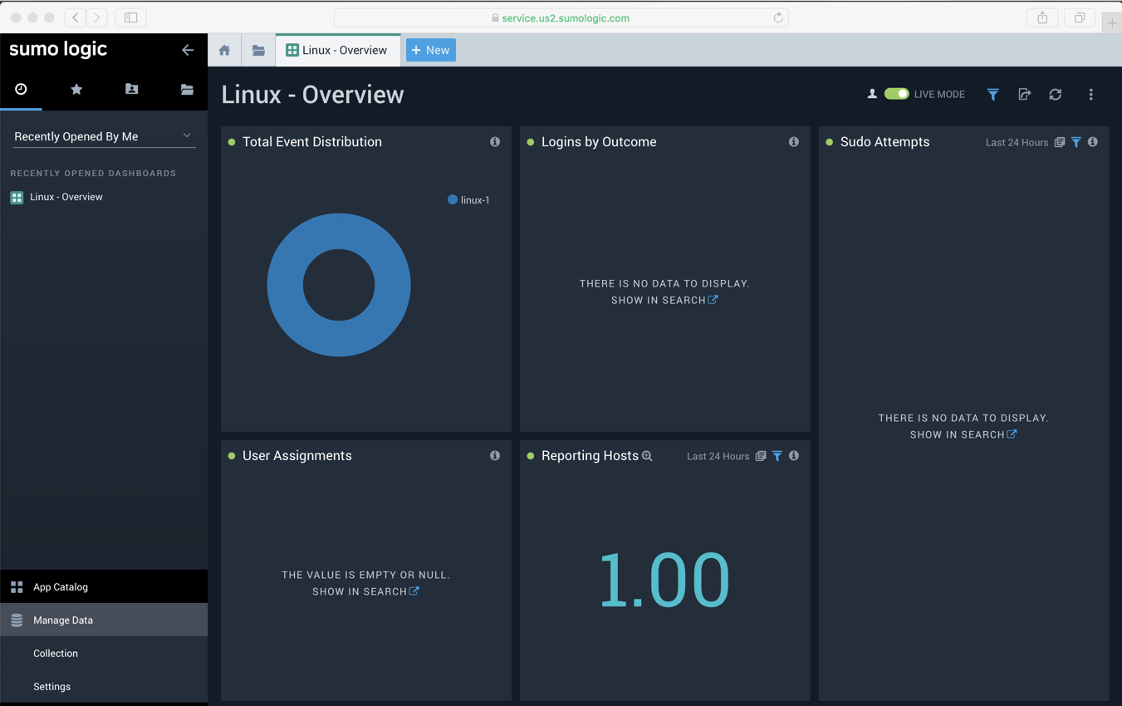This screenshot has height=706, width=1122.
Task: Click the Home icon tab
Action: 224,51
